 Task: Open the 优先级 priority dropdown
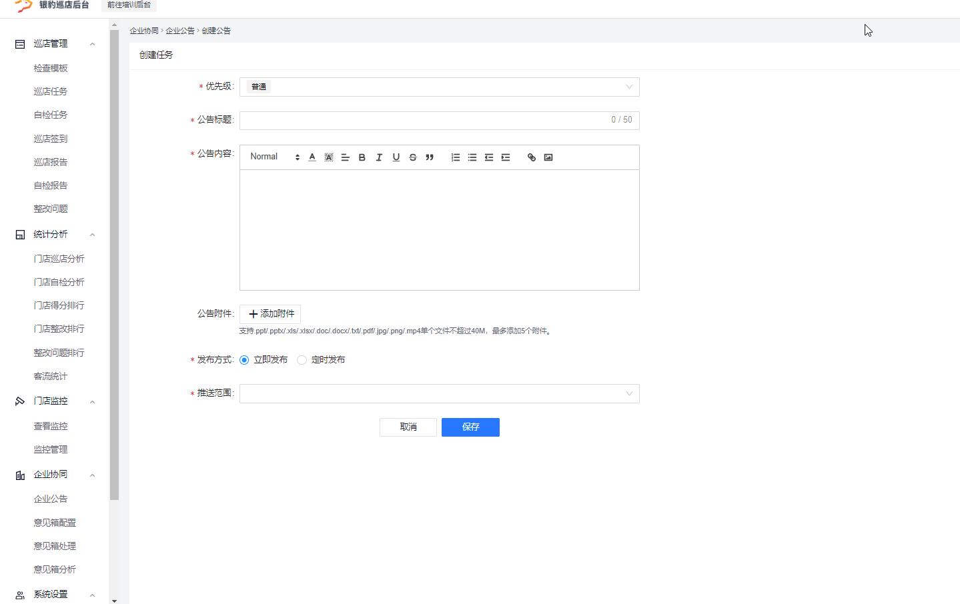point(439,87)
